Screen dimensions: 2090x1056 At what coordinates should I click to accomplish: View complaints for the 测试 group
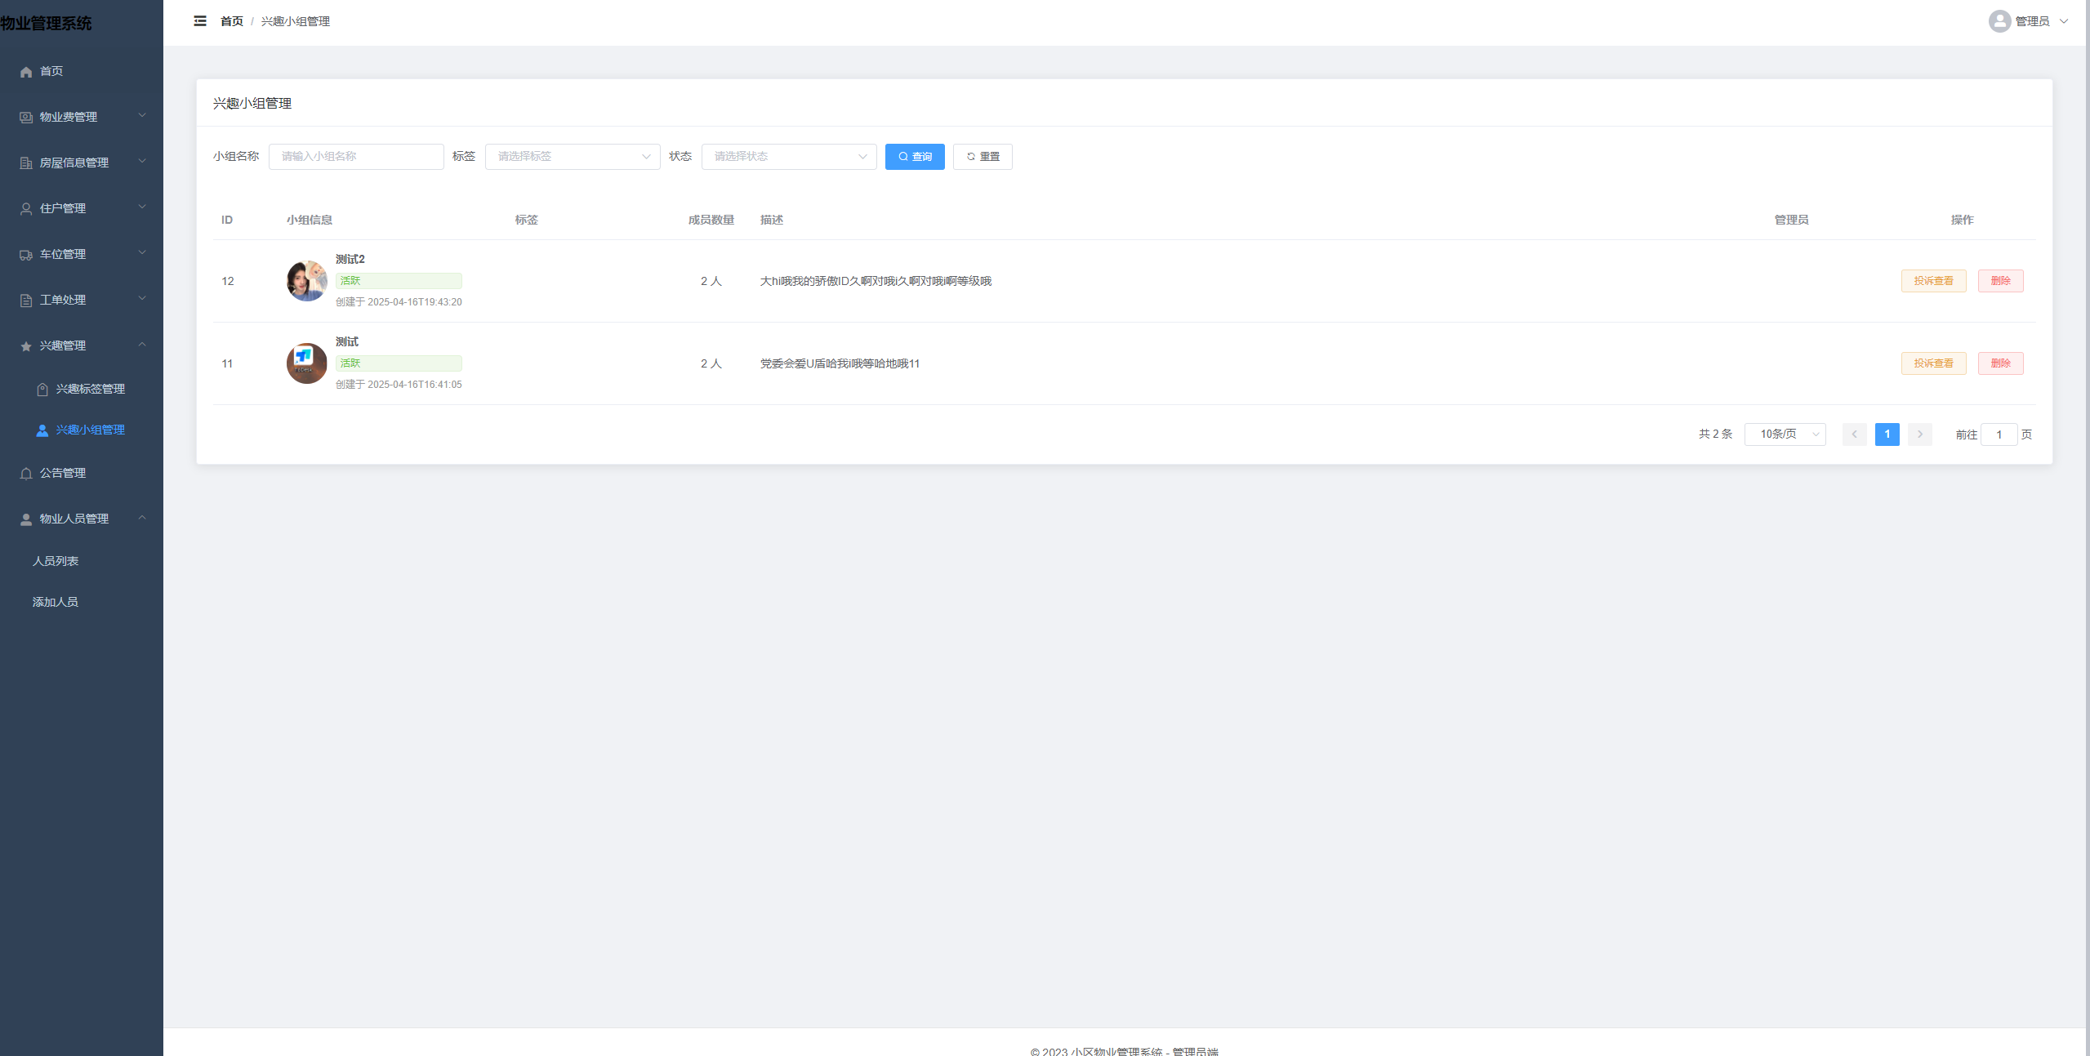[1932, 363]
